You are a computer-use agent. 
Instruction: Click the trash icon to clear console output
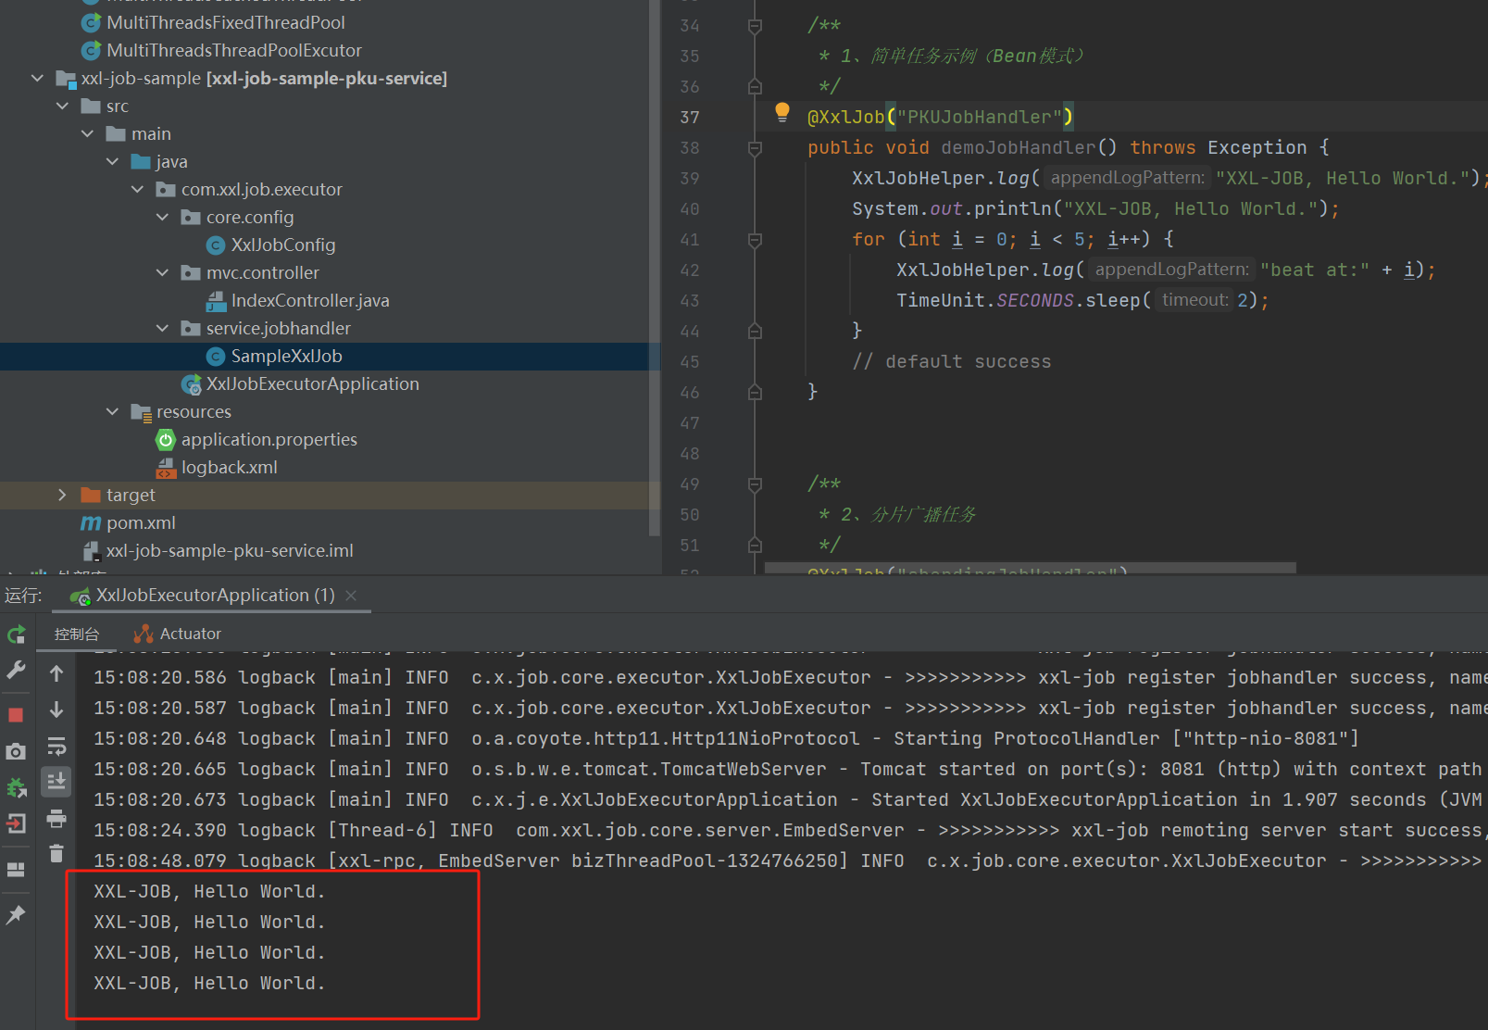pos(56,853)
